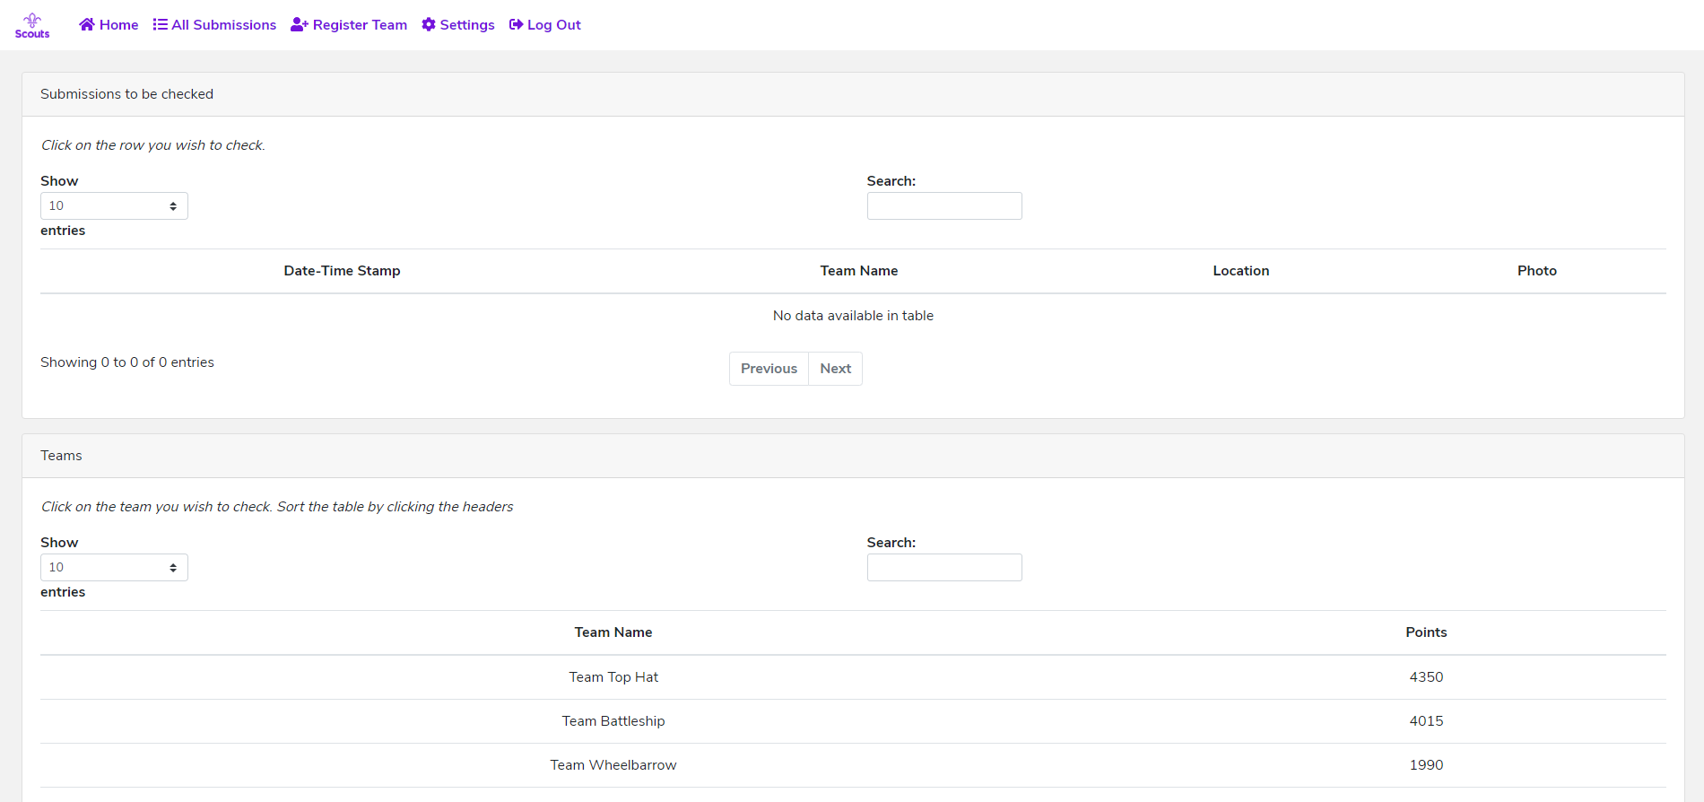Select the Team Top Hat row
Image resolution: width=1704 pixels, height=802 pixels.
coord(613,677)
